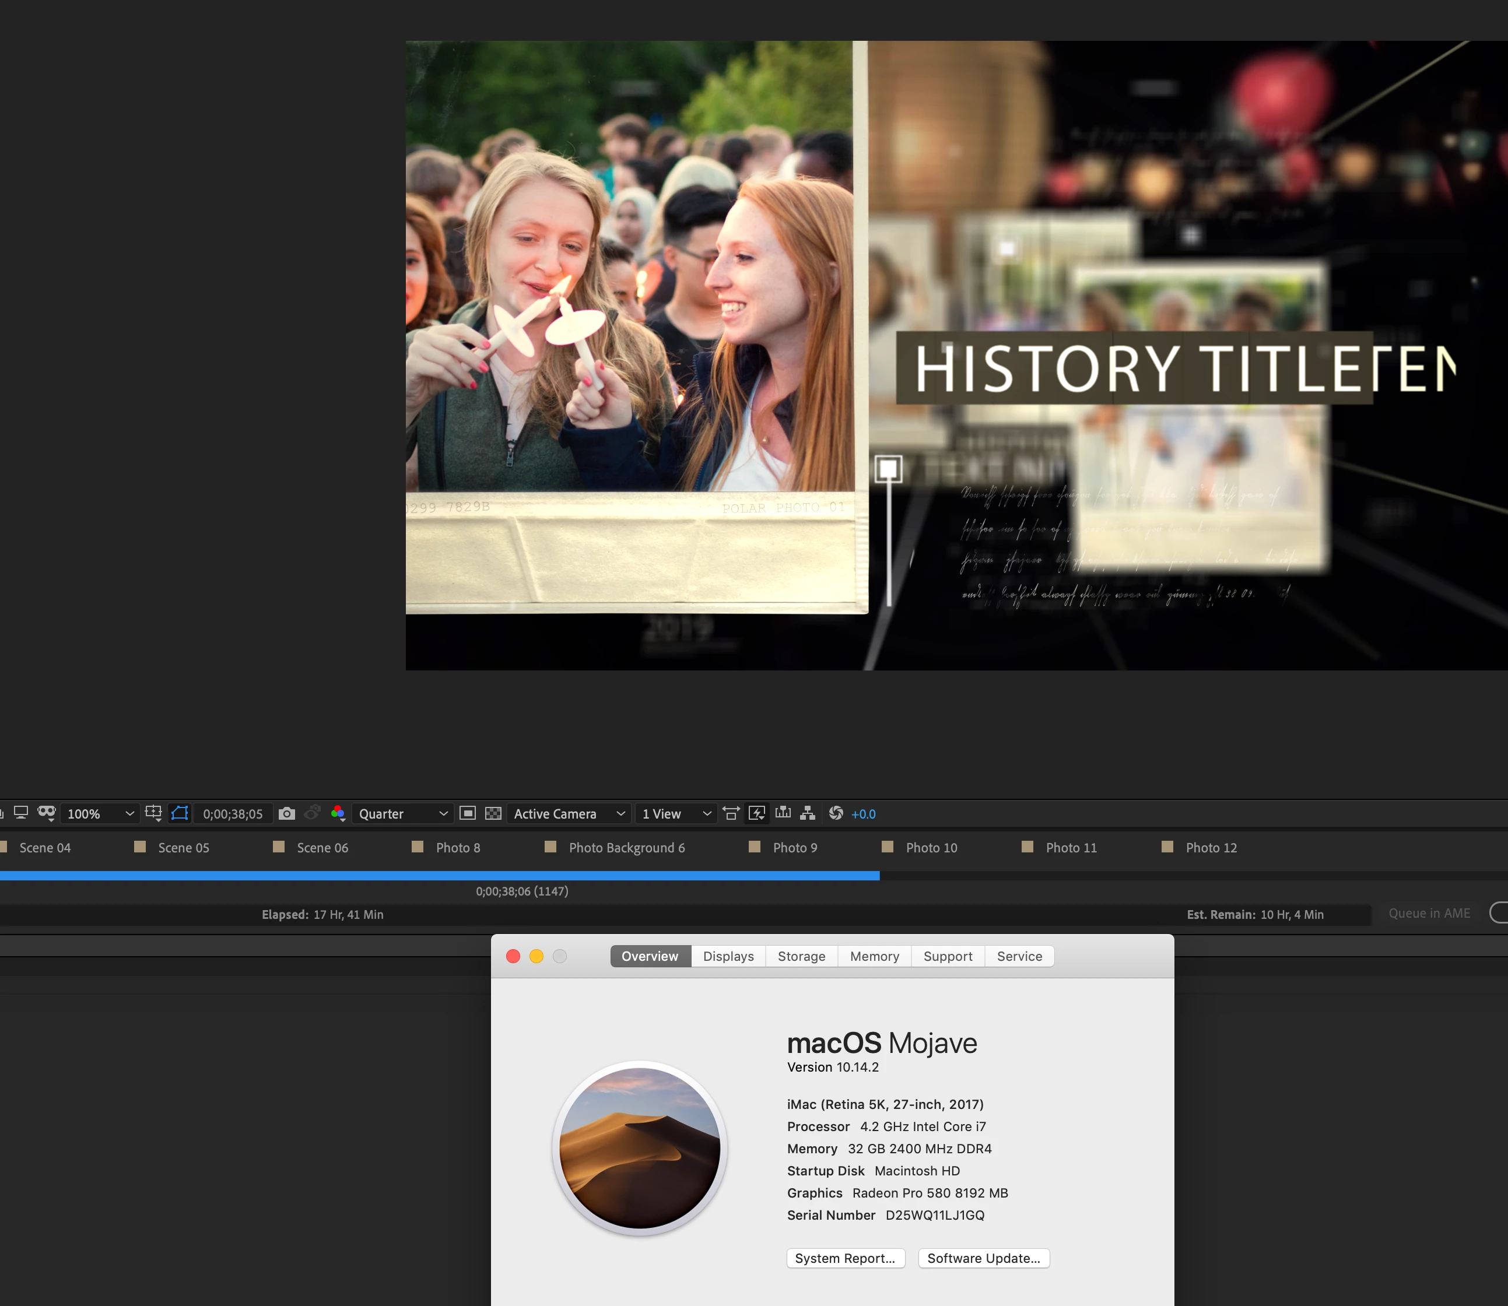Toggle the primary viewer monitor icon
Screen dimensions: 1508x1306
pyautogui.click(x=21, y=813)
